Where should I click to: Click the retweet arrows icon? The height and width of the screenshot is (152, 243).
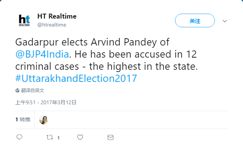pyautogui.click(x=49, y=137)
